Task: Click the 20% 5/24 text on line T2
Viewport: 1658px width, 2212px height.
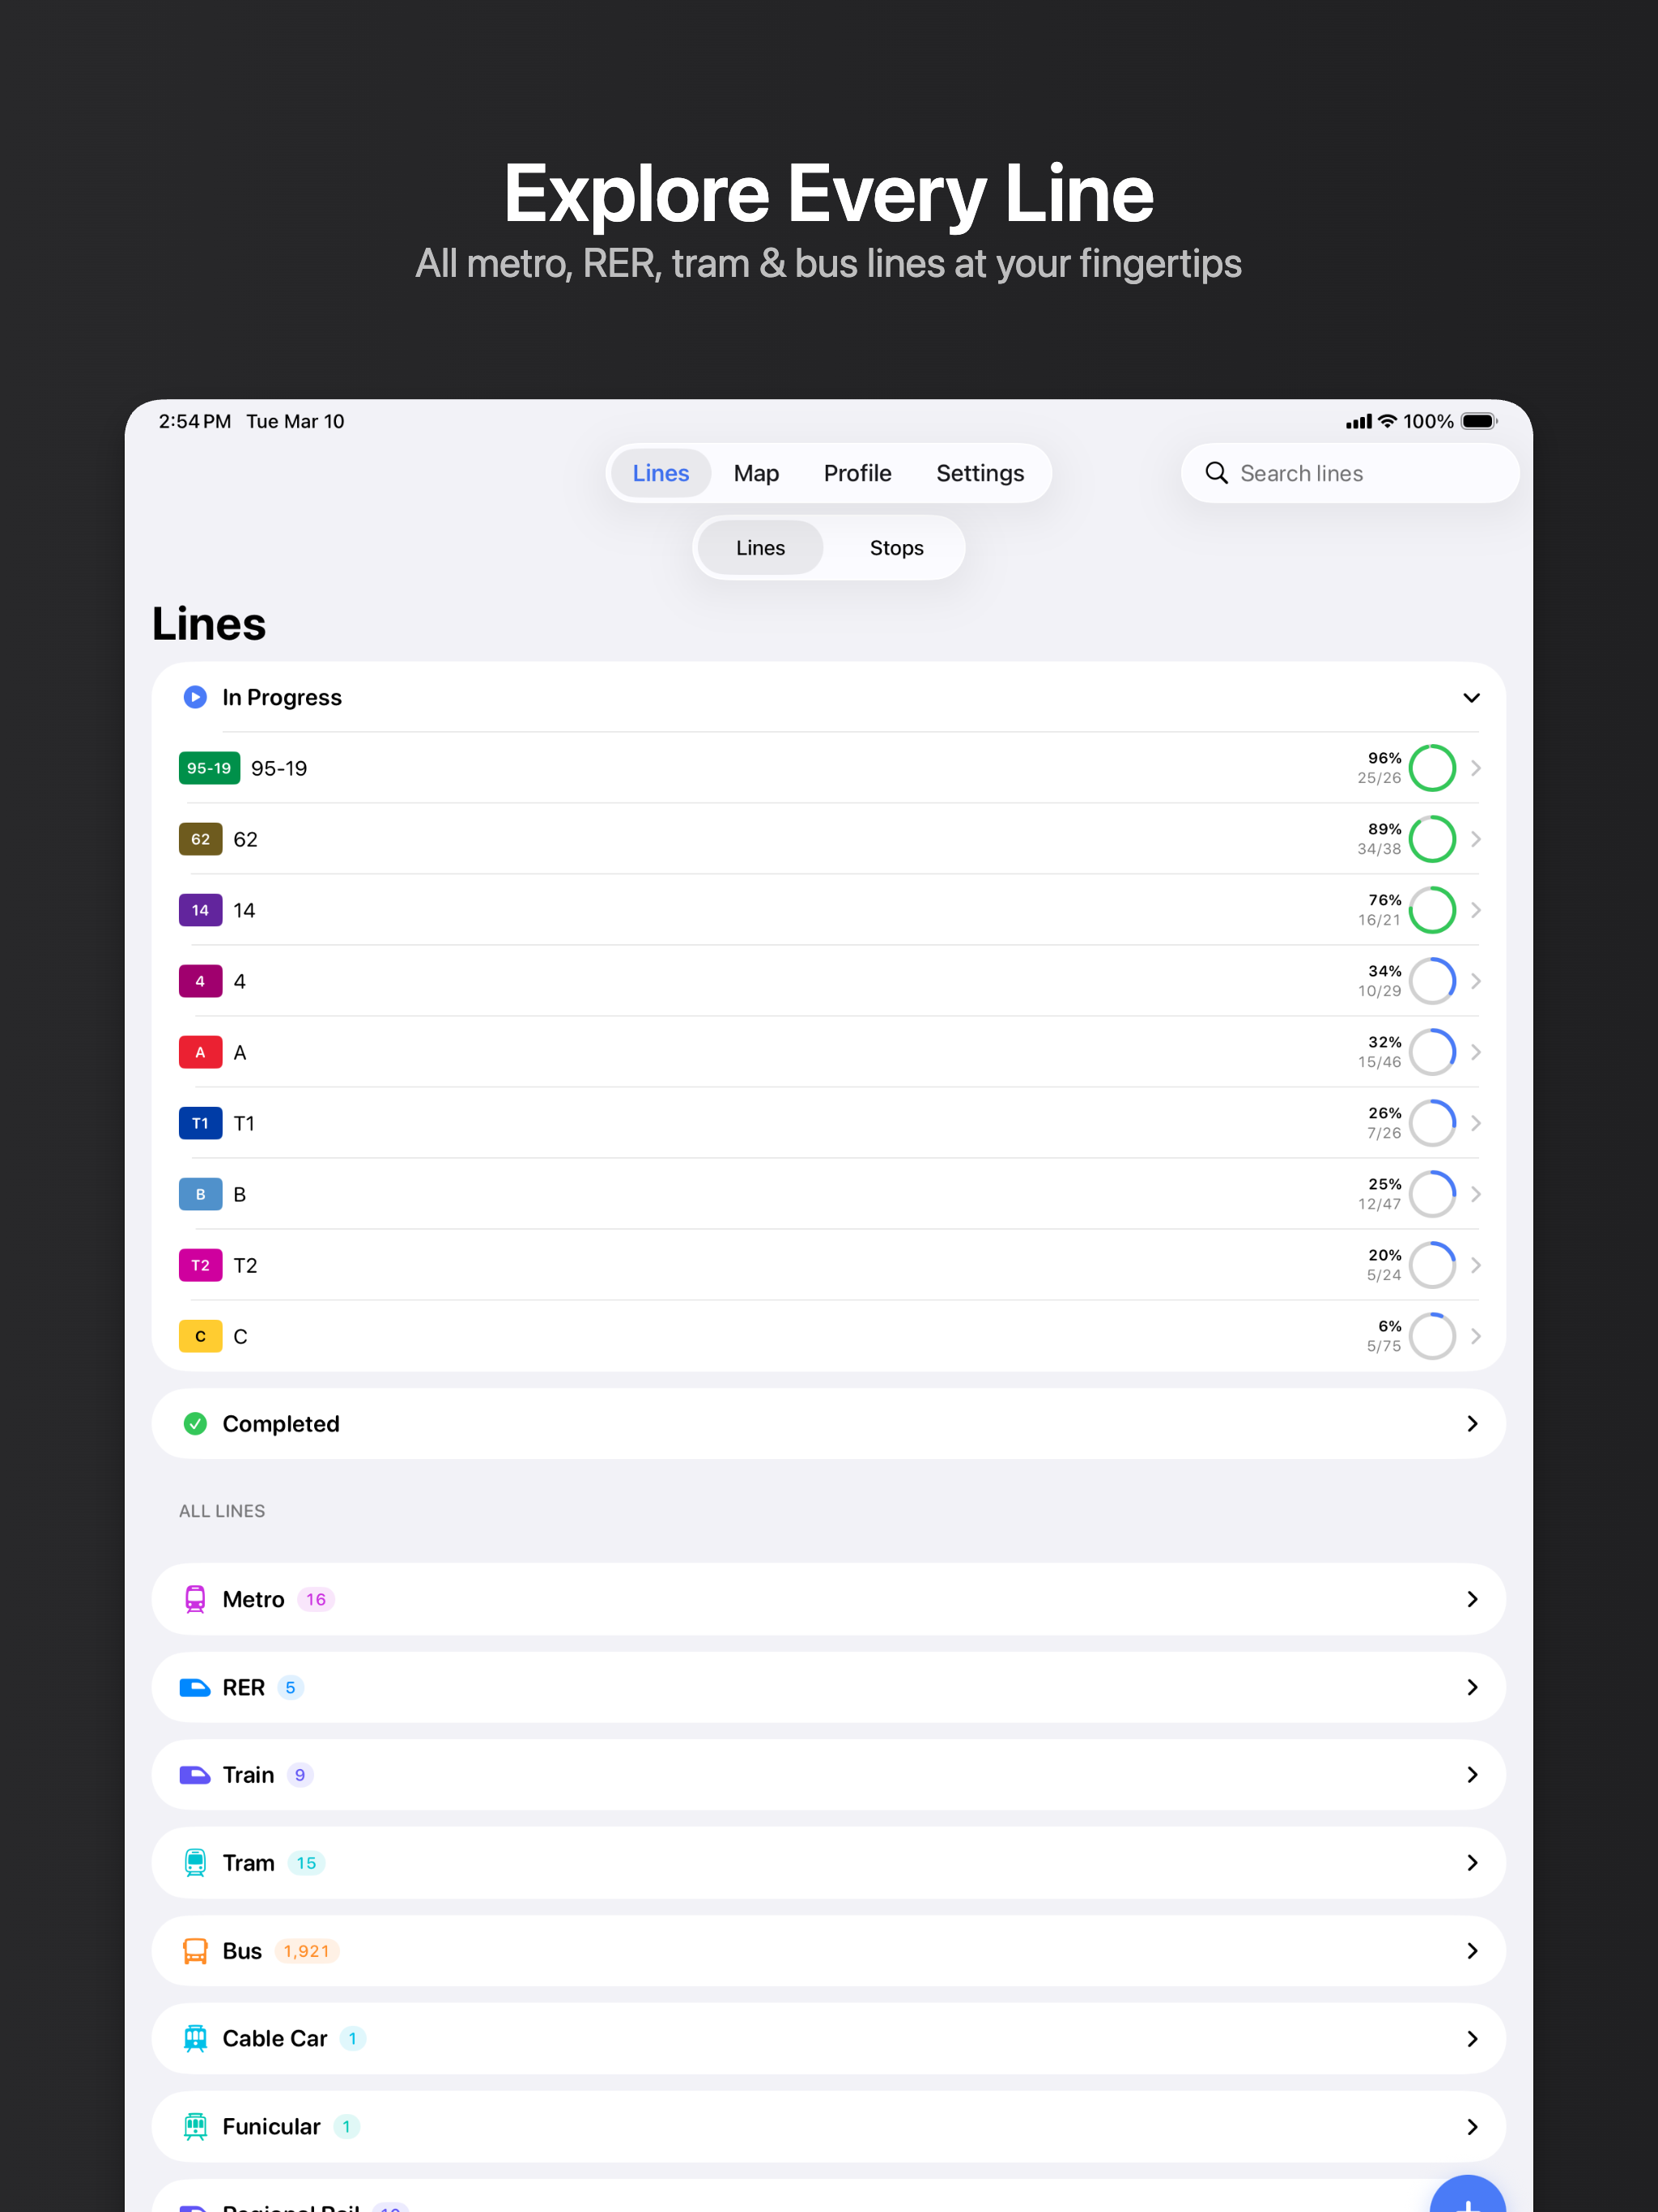Action: click(1383, 1265)
